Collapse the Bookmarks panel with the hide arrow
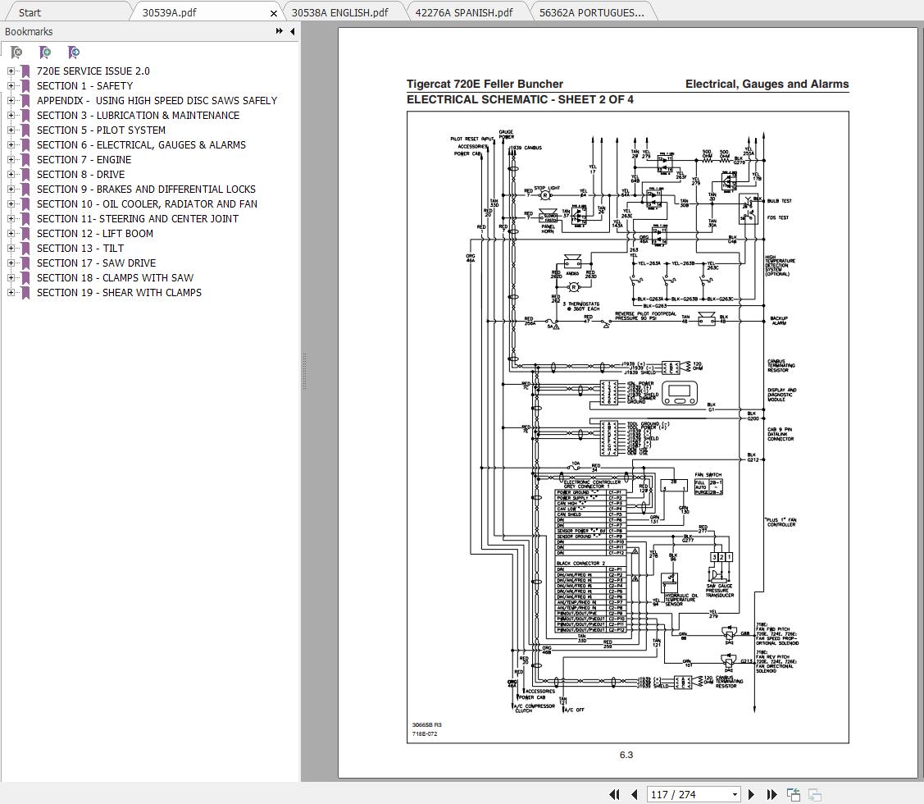This screenshot has height=804, width=924. coord(292,31)
